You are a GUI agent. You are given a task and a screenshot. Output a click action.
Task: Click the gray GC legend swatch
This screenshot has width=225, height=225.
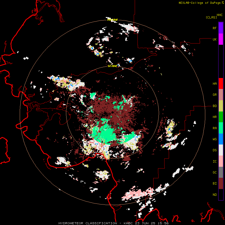(221, 172)
